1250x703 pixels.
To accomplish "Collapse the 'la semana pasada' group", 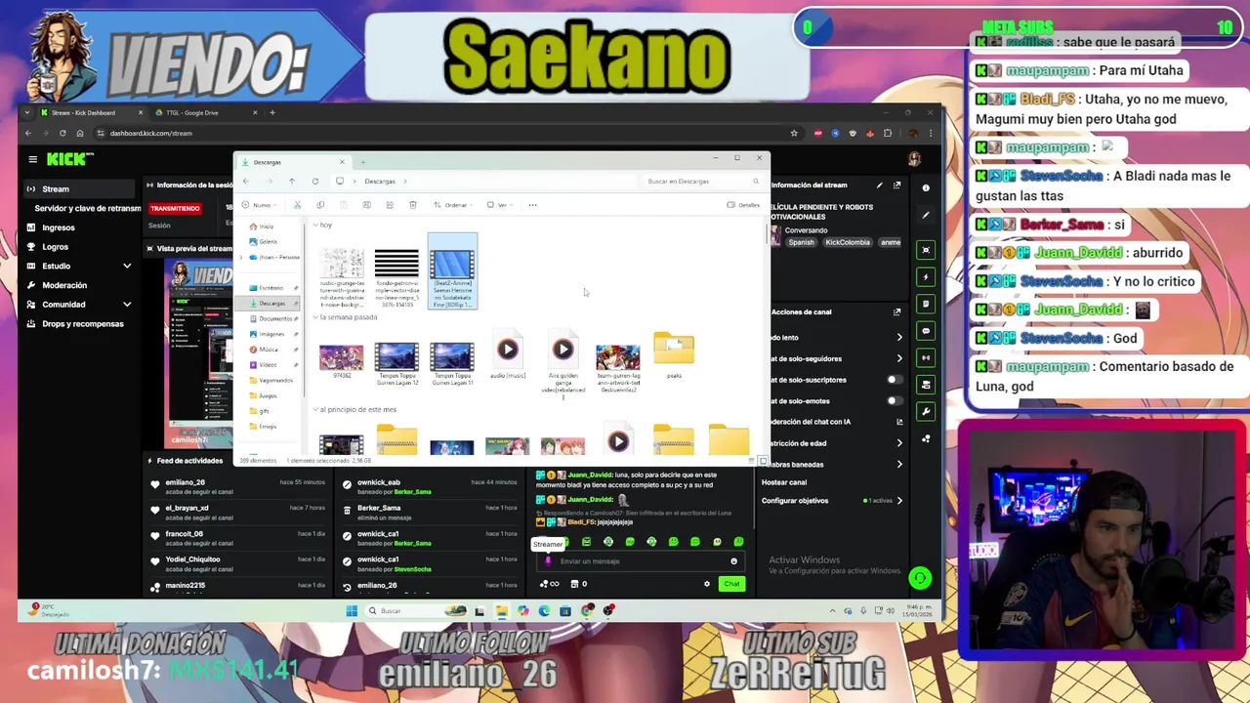I will [315, 317].
